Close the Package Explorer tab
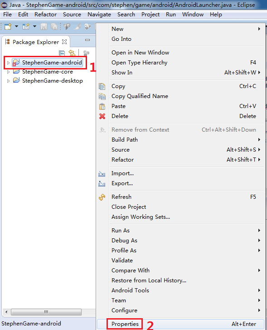This screenshot has width=267, height=330. click(x=64, y=42)
